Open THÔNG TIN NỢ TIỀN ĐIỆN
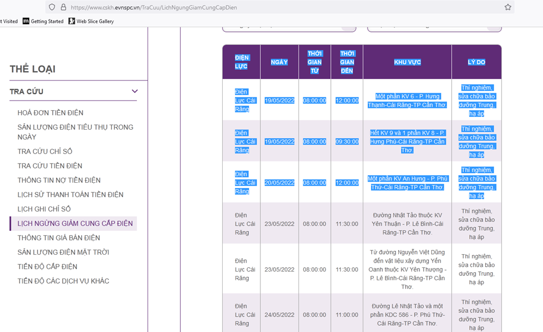 pos(59,180)
